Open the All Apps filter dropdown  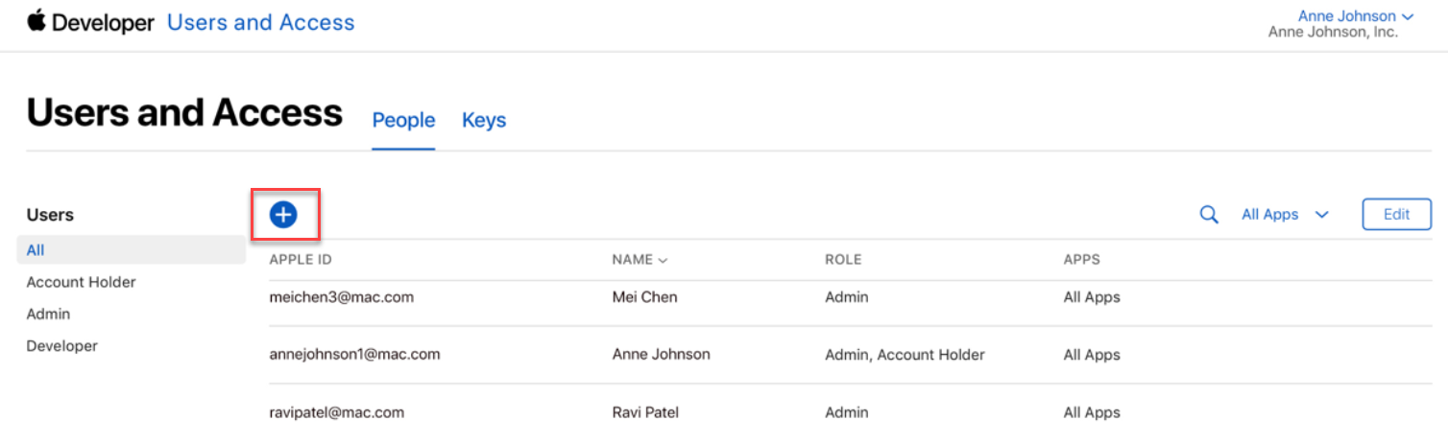tap(1284, 215)
